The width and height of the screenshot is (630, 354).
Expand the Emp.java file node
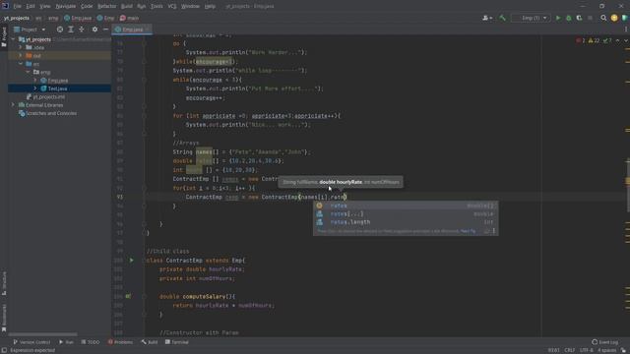35,81
